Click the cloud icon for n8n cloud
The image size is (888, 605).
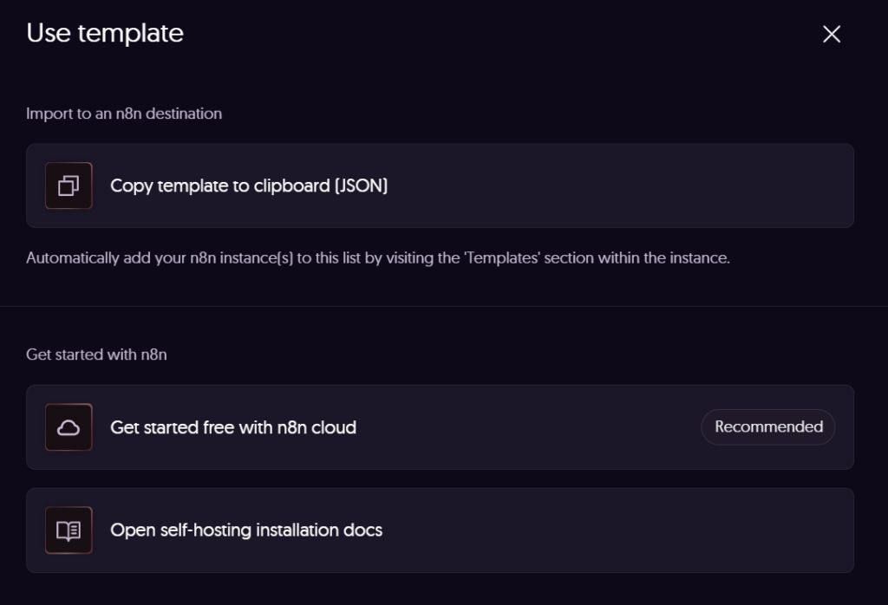[69, 427]
